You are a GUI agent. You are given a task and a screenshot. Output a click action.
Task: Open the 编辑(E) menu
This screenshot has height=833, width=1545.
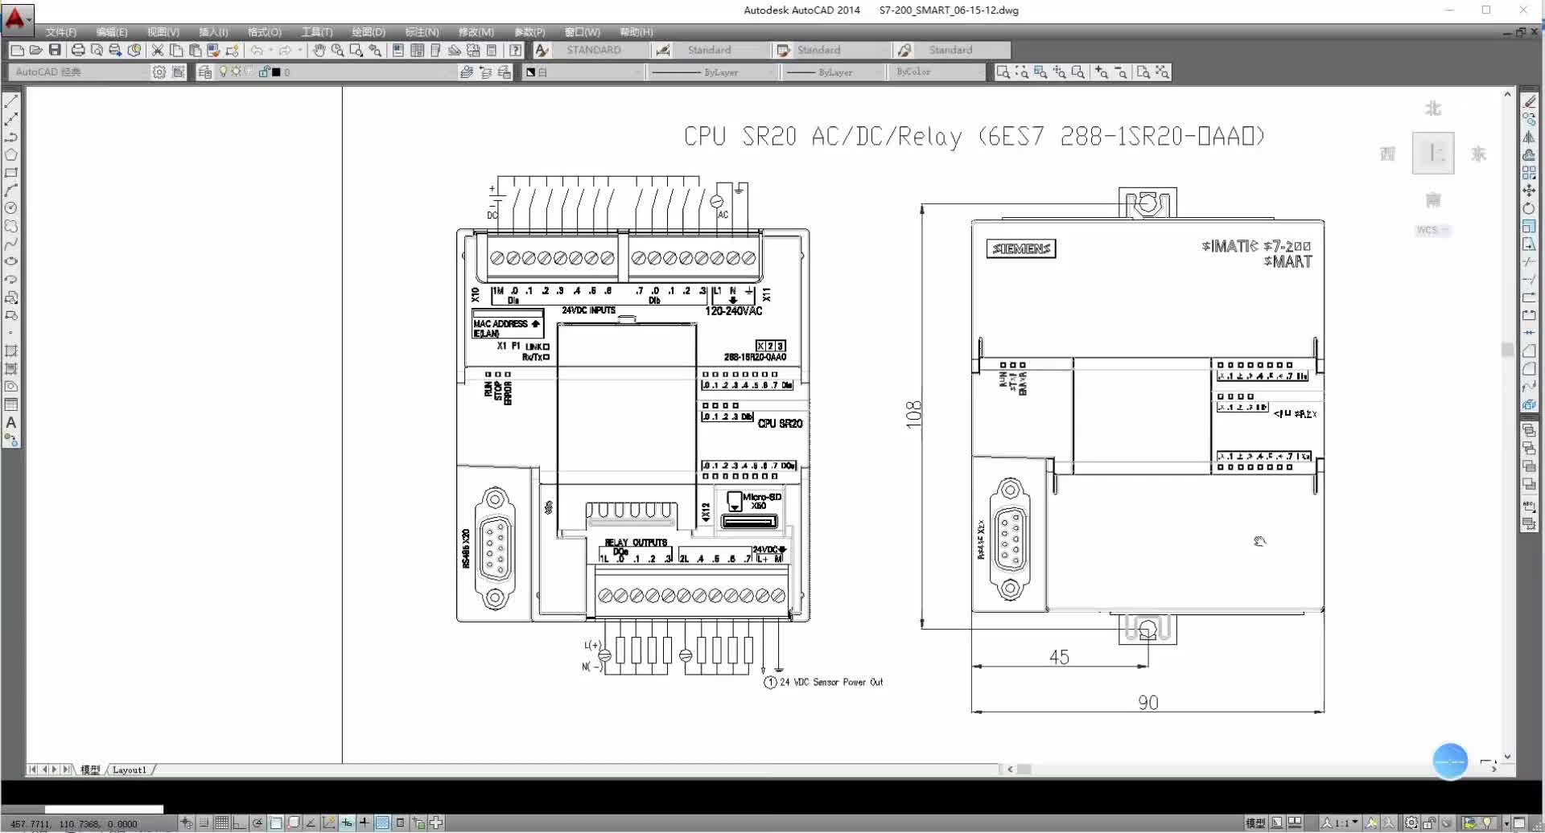coord(112,32)
